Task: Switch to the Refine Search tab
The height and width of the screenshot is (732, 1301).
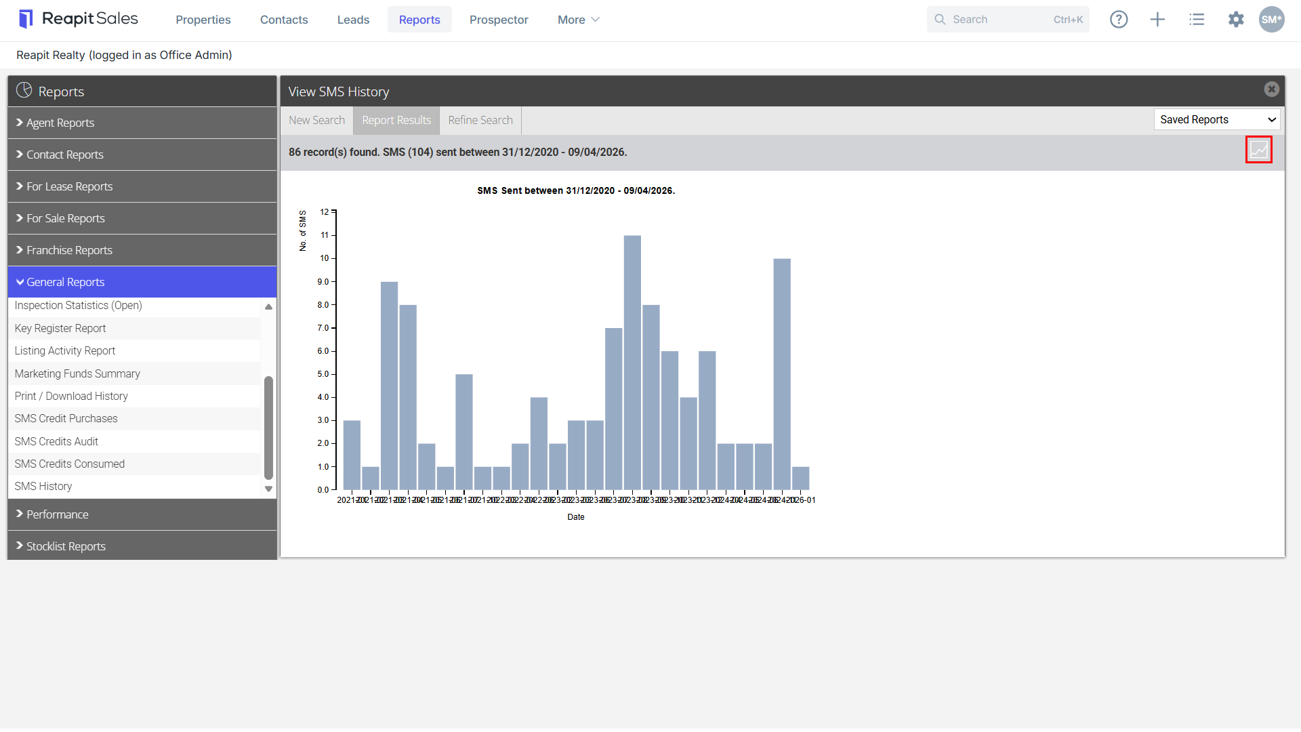Action: click(480, 120)
